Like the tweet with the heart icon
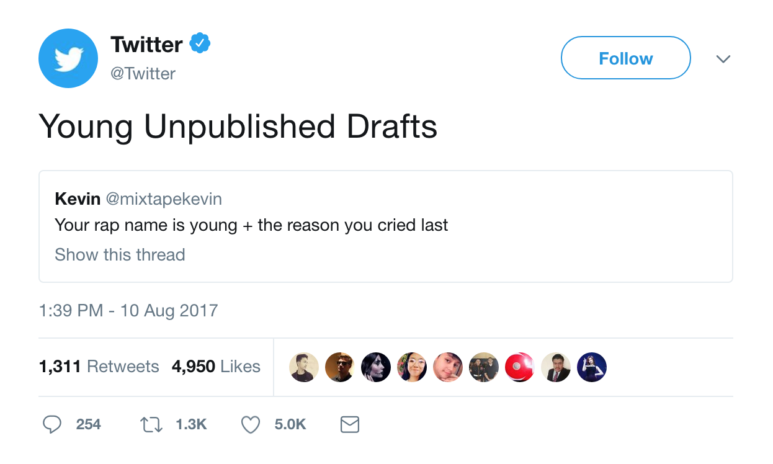The height and width of the screenshot is (464, 773). [249, 424]
